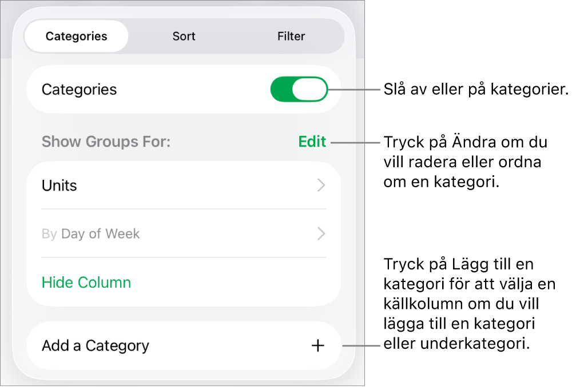The width and height of the screenshot is (576, 387).
Task: Open the Filter tab
Action: tap(291, 36)
